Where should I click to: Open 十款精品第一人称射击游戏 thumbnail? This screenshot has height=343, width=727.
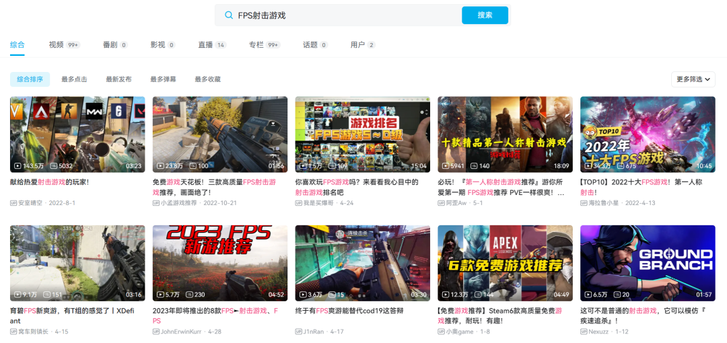tap(505, 135)
